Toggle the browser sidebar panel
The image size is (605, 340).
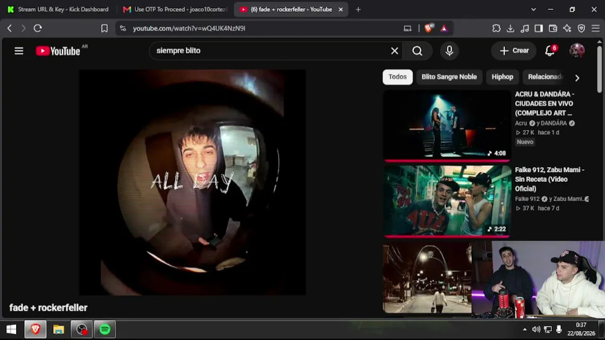[539, 28]
